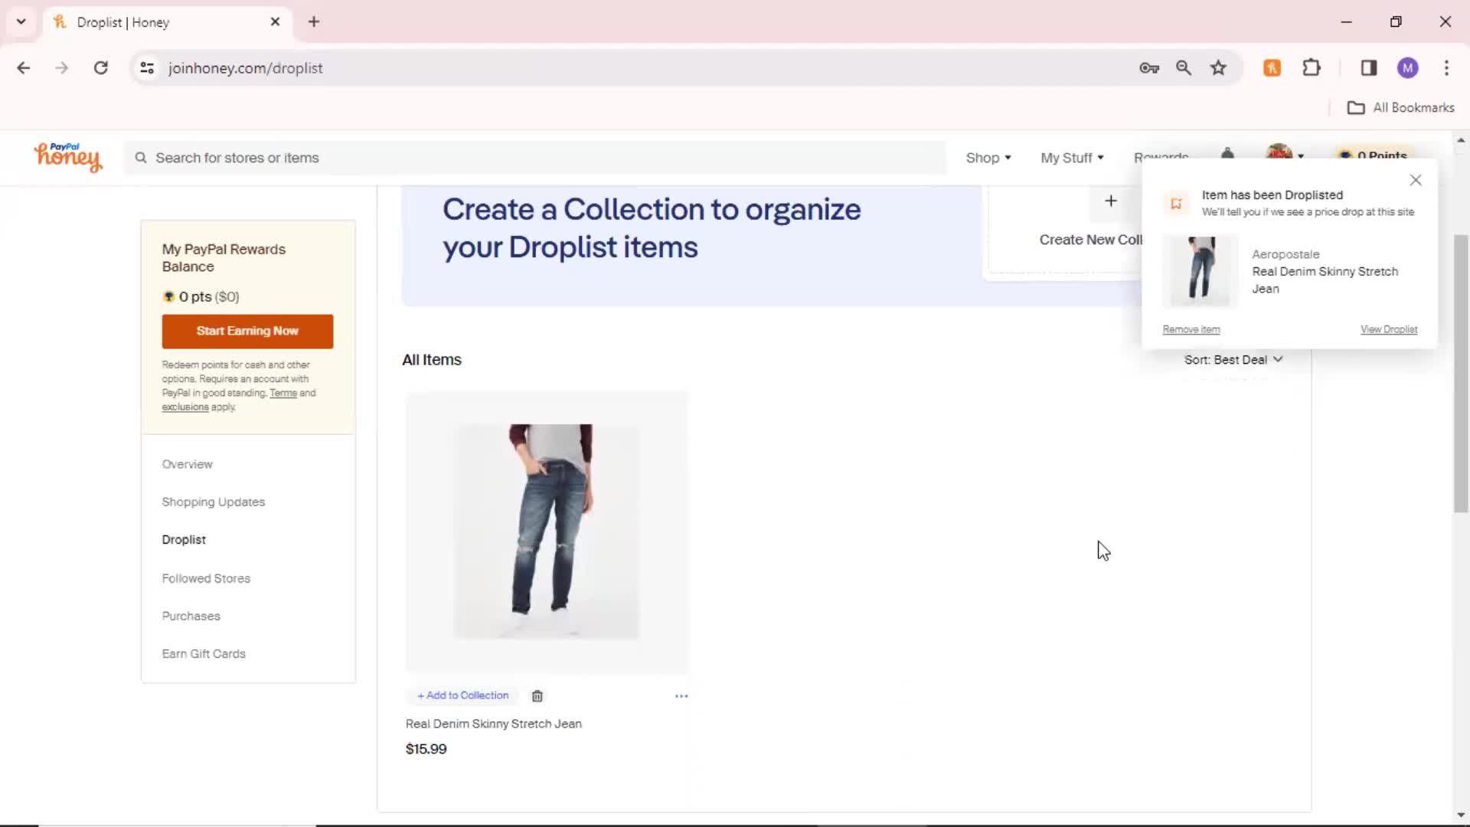Reload the Droplist page
Screen dimensions: 1470x827
click(100, 68)
